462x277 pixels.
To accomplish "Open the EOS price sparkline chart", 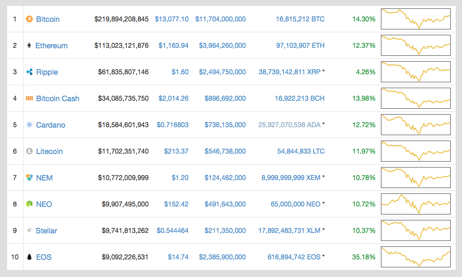I will coord(416,257).
